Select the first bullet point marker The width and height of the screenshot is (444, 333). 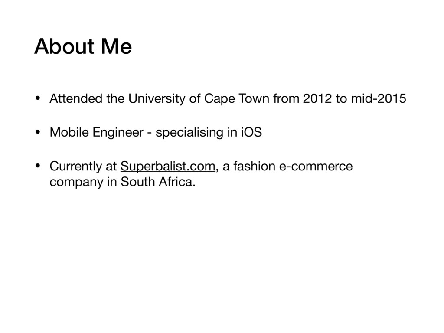[38, 98]
